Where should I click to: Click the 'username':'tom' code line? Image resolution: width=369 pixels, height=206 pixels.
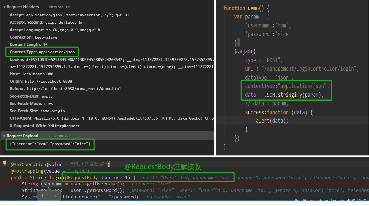pos(268,25)
